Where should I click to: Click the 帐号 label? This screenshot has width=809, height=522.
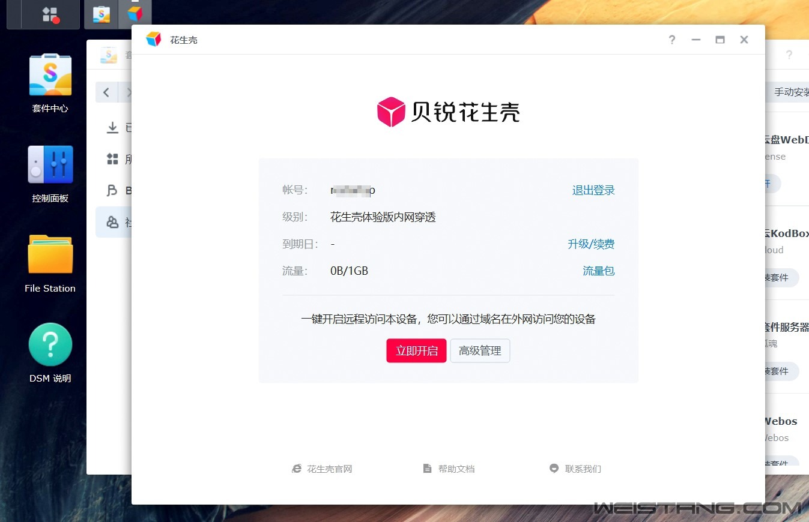tap(295, 190)
